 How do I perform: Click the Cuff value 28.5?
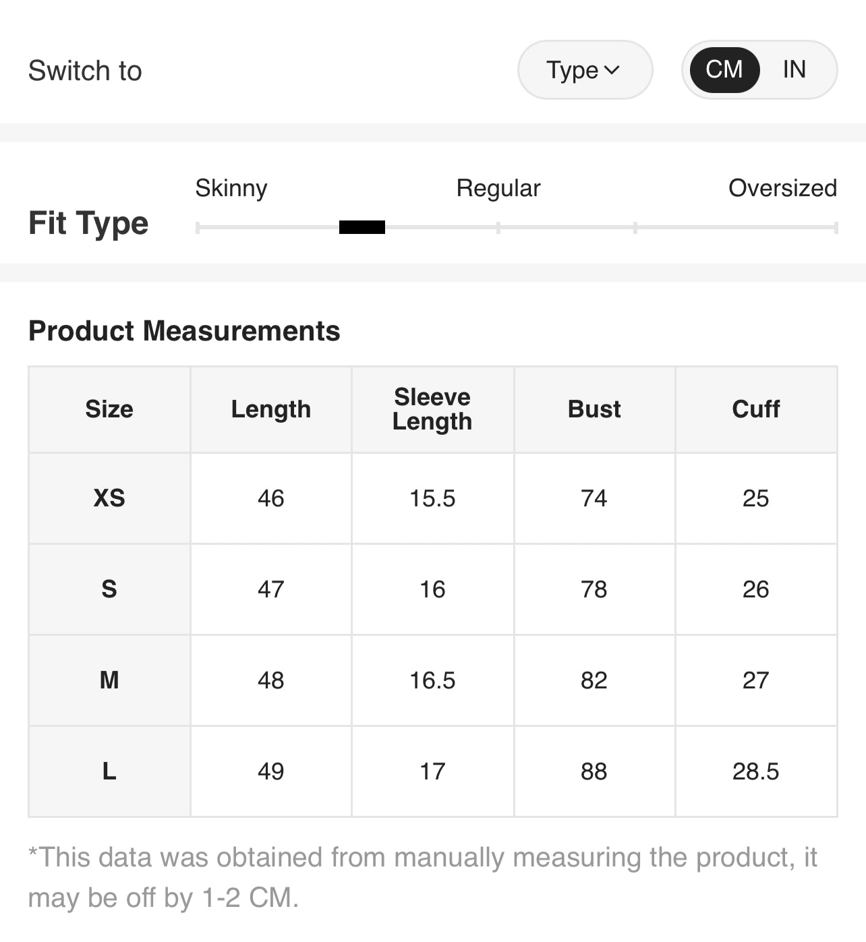point(756,771)
